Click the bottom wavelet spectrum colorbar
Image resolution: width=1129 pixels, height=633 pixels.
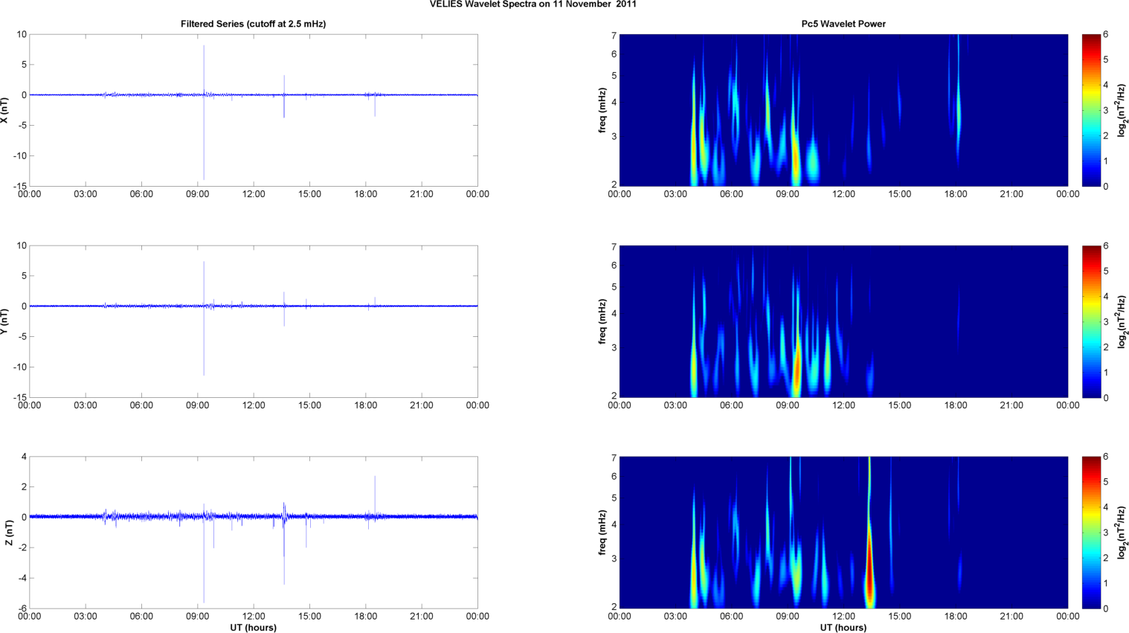(1090, 533)
